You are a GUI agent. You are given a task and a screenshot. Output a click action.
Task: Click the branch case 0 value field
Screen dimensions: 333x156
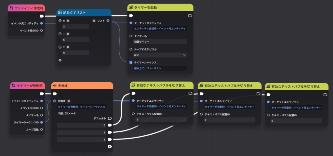(x=82, y=125)
